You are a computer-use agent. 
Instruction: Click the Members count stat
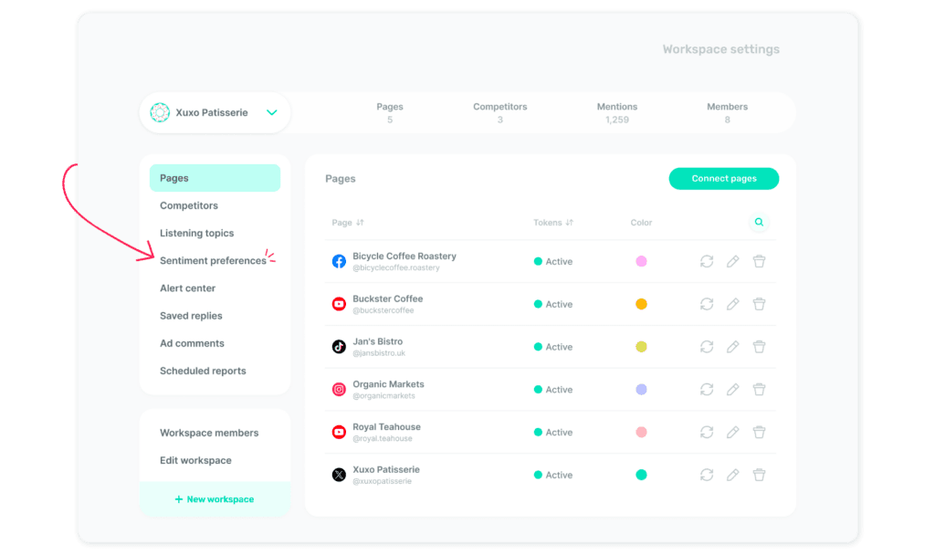click(728, 112)
